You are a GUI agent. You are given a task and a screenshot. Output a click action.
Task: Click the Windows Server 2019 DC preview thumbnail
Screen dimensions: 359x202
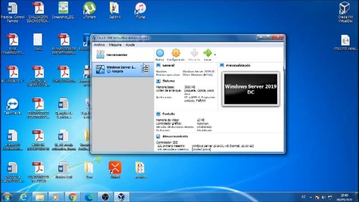click(x=251, y=89)
